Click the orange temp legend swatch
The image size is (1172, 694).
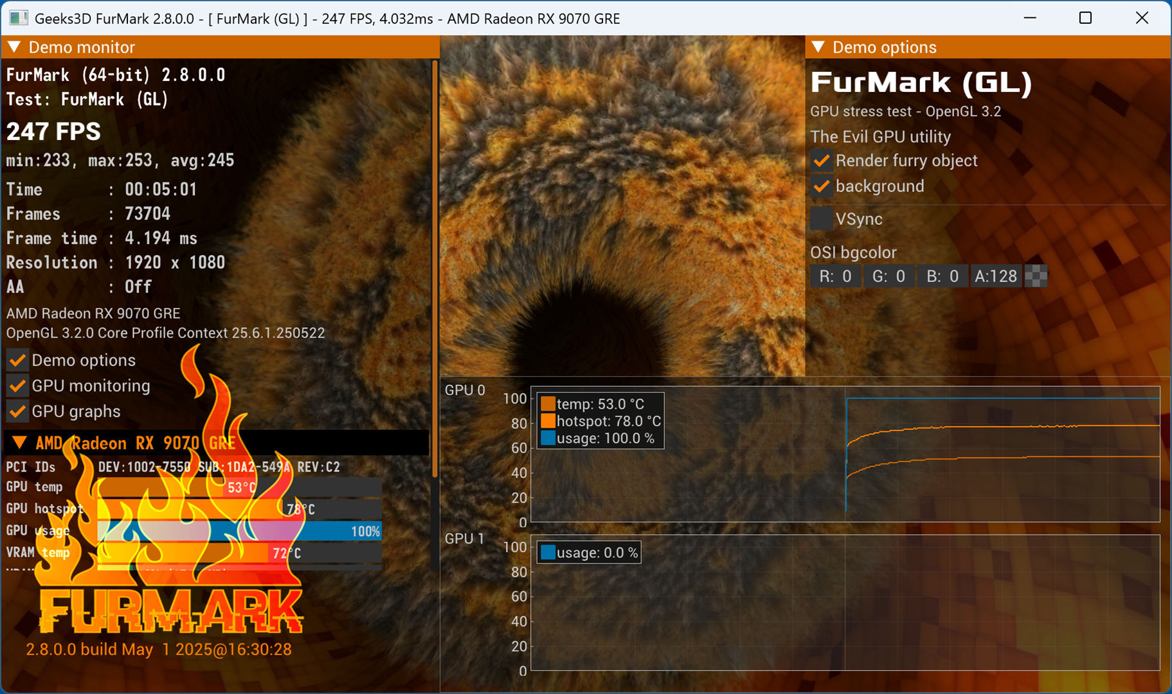coord(548,404)
